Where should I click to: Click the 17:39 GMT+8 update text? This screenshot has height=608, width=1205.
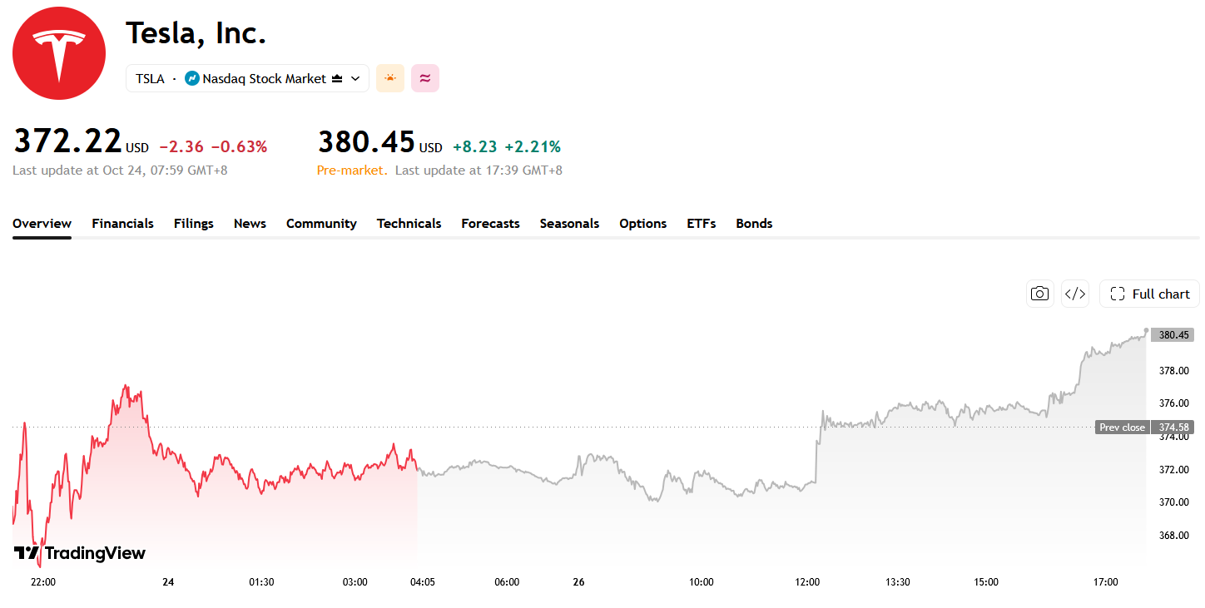click(x=479, y=171)
